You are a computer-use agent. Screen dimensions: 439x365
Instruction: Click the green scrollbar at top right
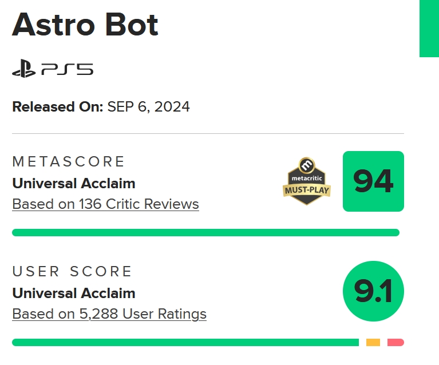(x=429, y=28)
